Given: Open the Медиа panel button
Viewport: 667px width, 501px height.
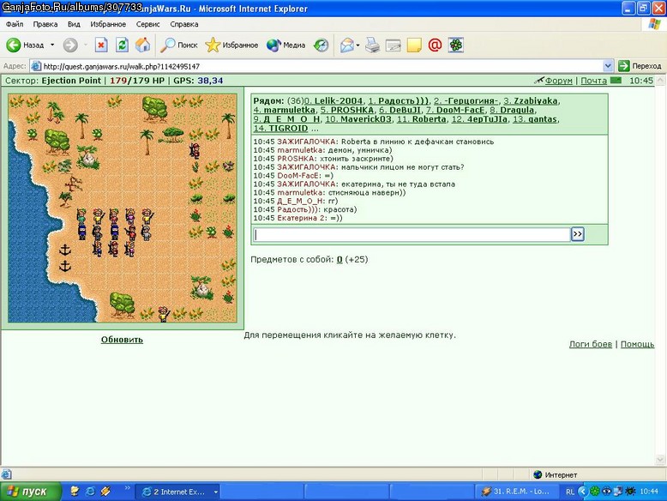Looking at the screenshot, I should tap(285, 45).
